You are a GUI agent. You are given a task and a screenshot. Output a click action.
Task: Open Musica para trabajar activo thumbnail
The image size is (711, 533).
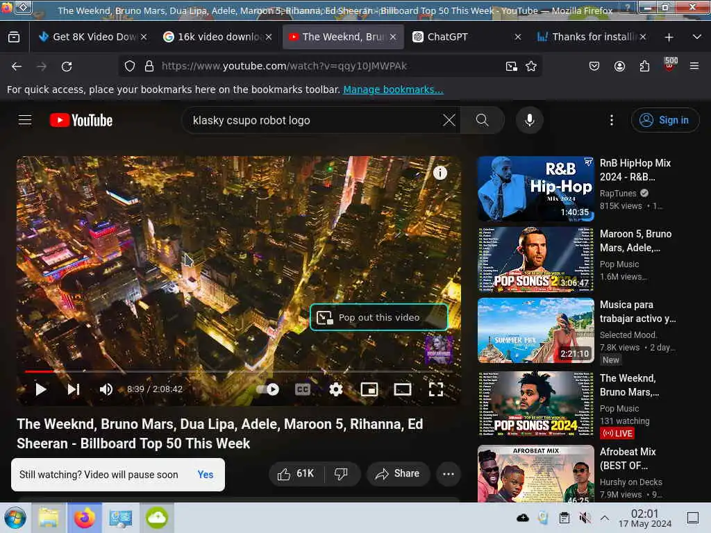pyautogui.click(x=535, y=330)
